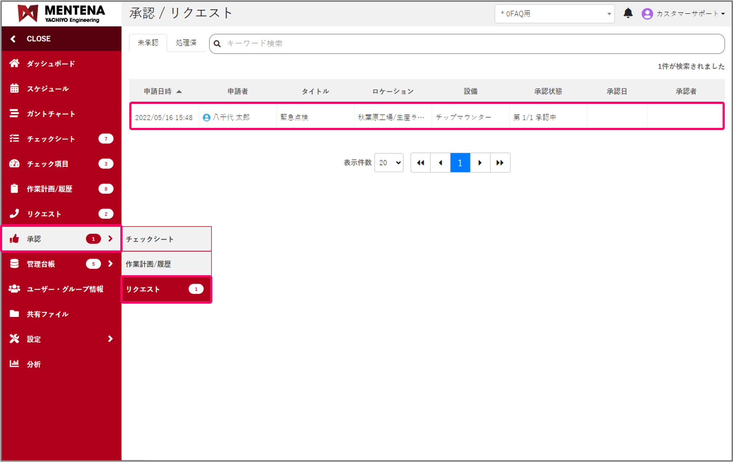Open the ダッシュボード home icon

14,64
